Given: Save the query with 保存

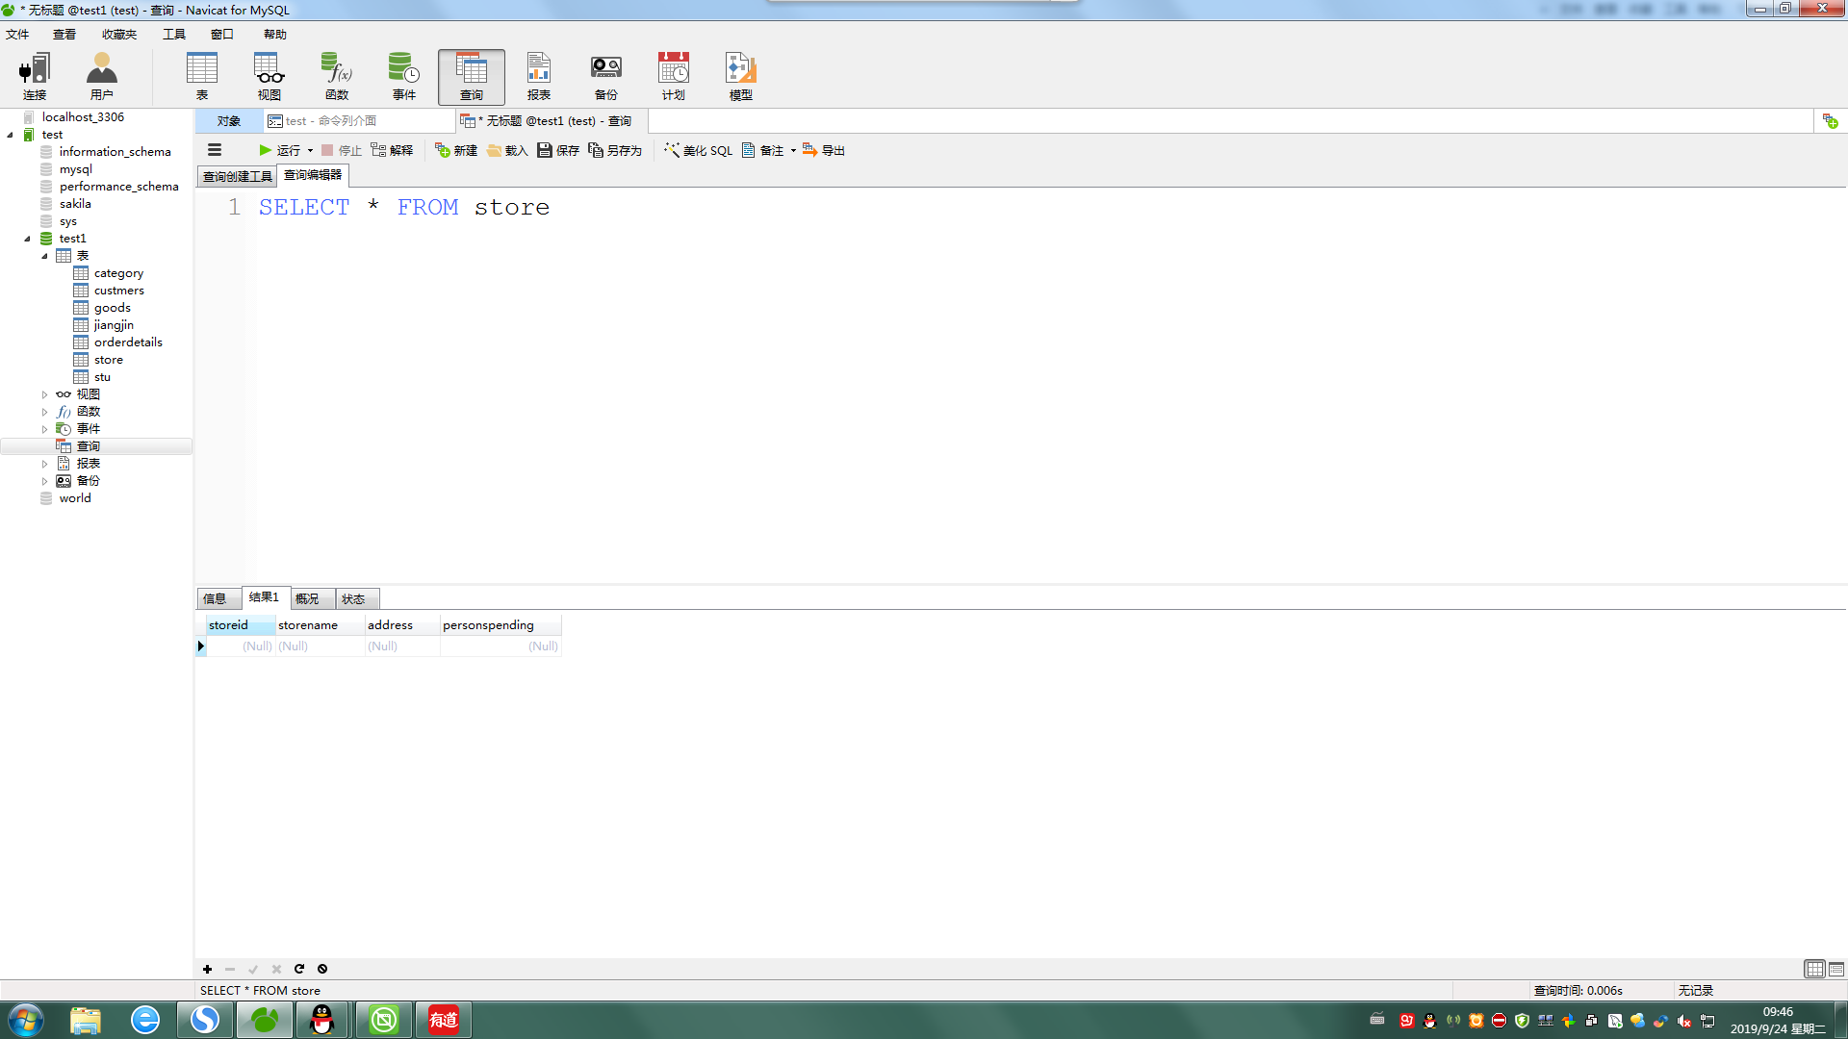Looking at the screenshot, I should click(x=558, y=150).
